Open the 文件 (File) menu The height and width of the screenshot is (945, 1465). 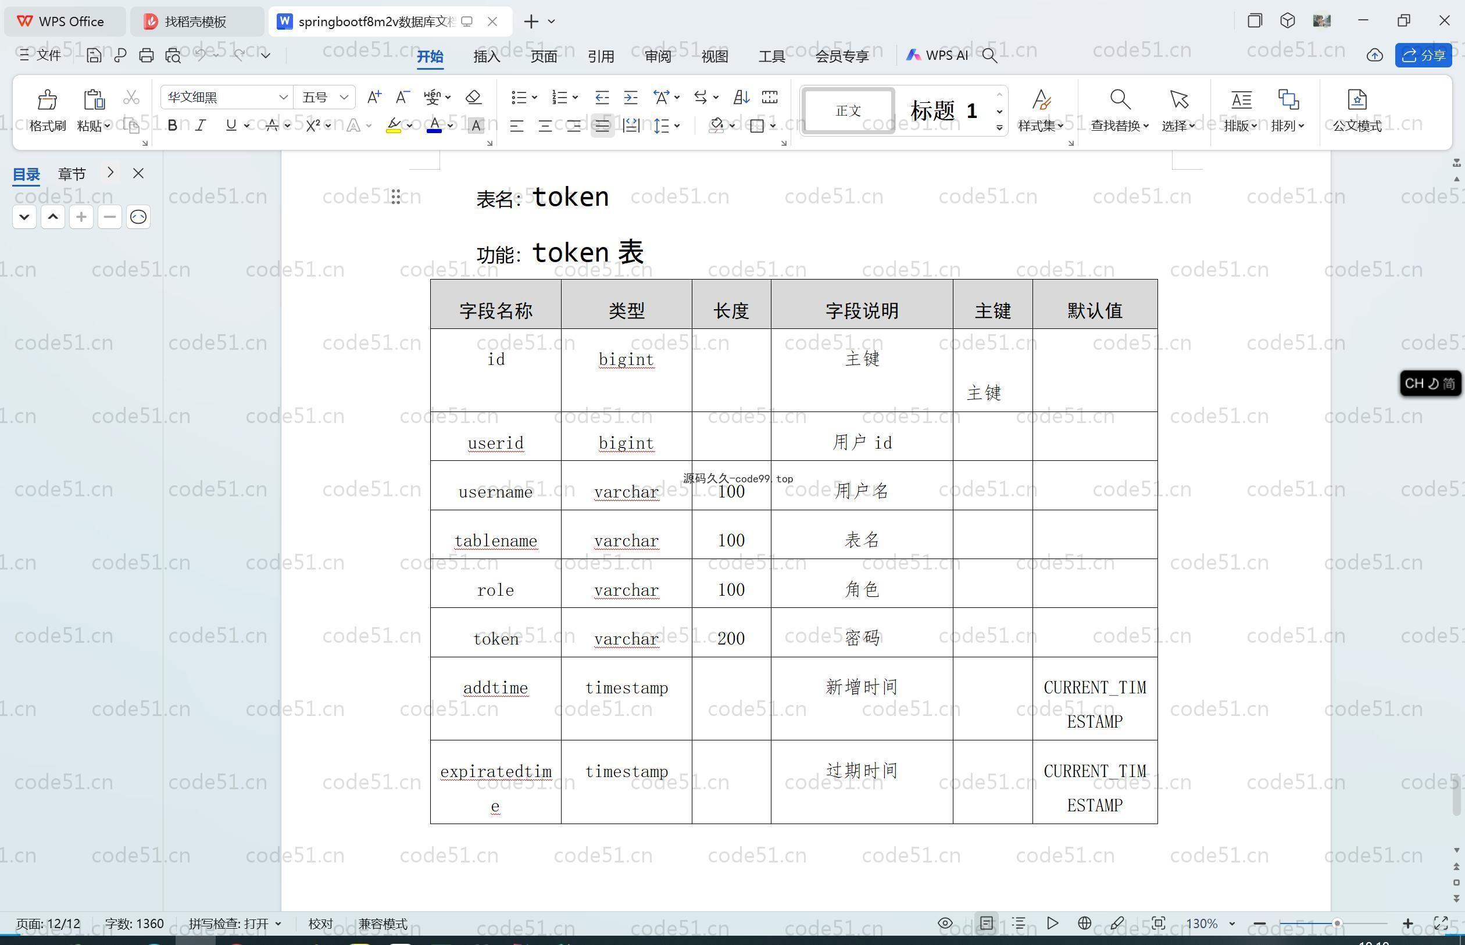click(41, 55)
